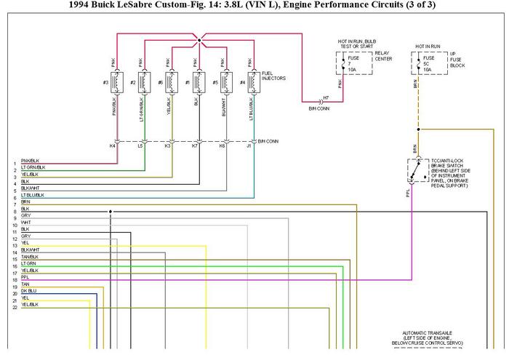The image size is (509, 355).
Task: Click the "BLK/WHT" label on row 14
Action: (x=31, y=250)
